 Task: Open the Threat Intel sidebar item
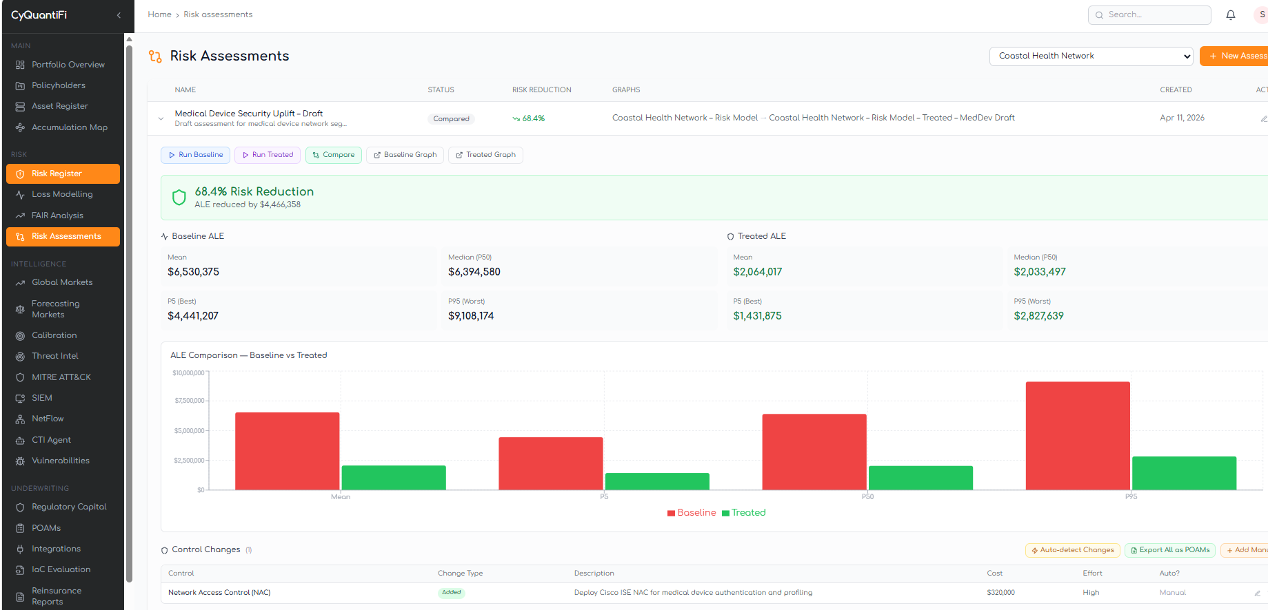coord(54,356)
